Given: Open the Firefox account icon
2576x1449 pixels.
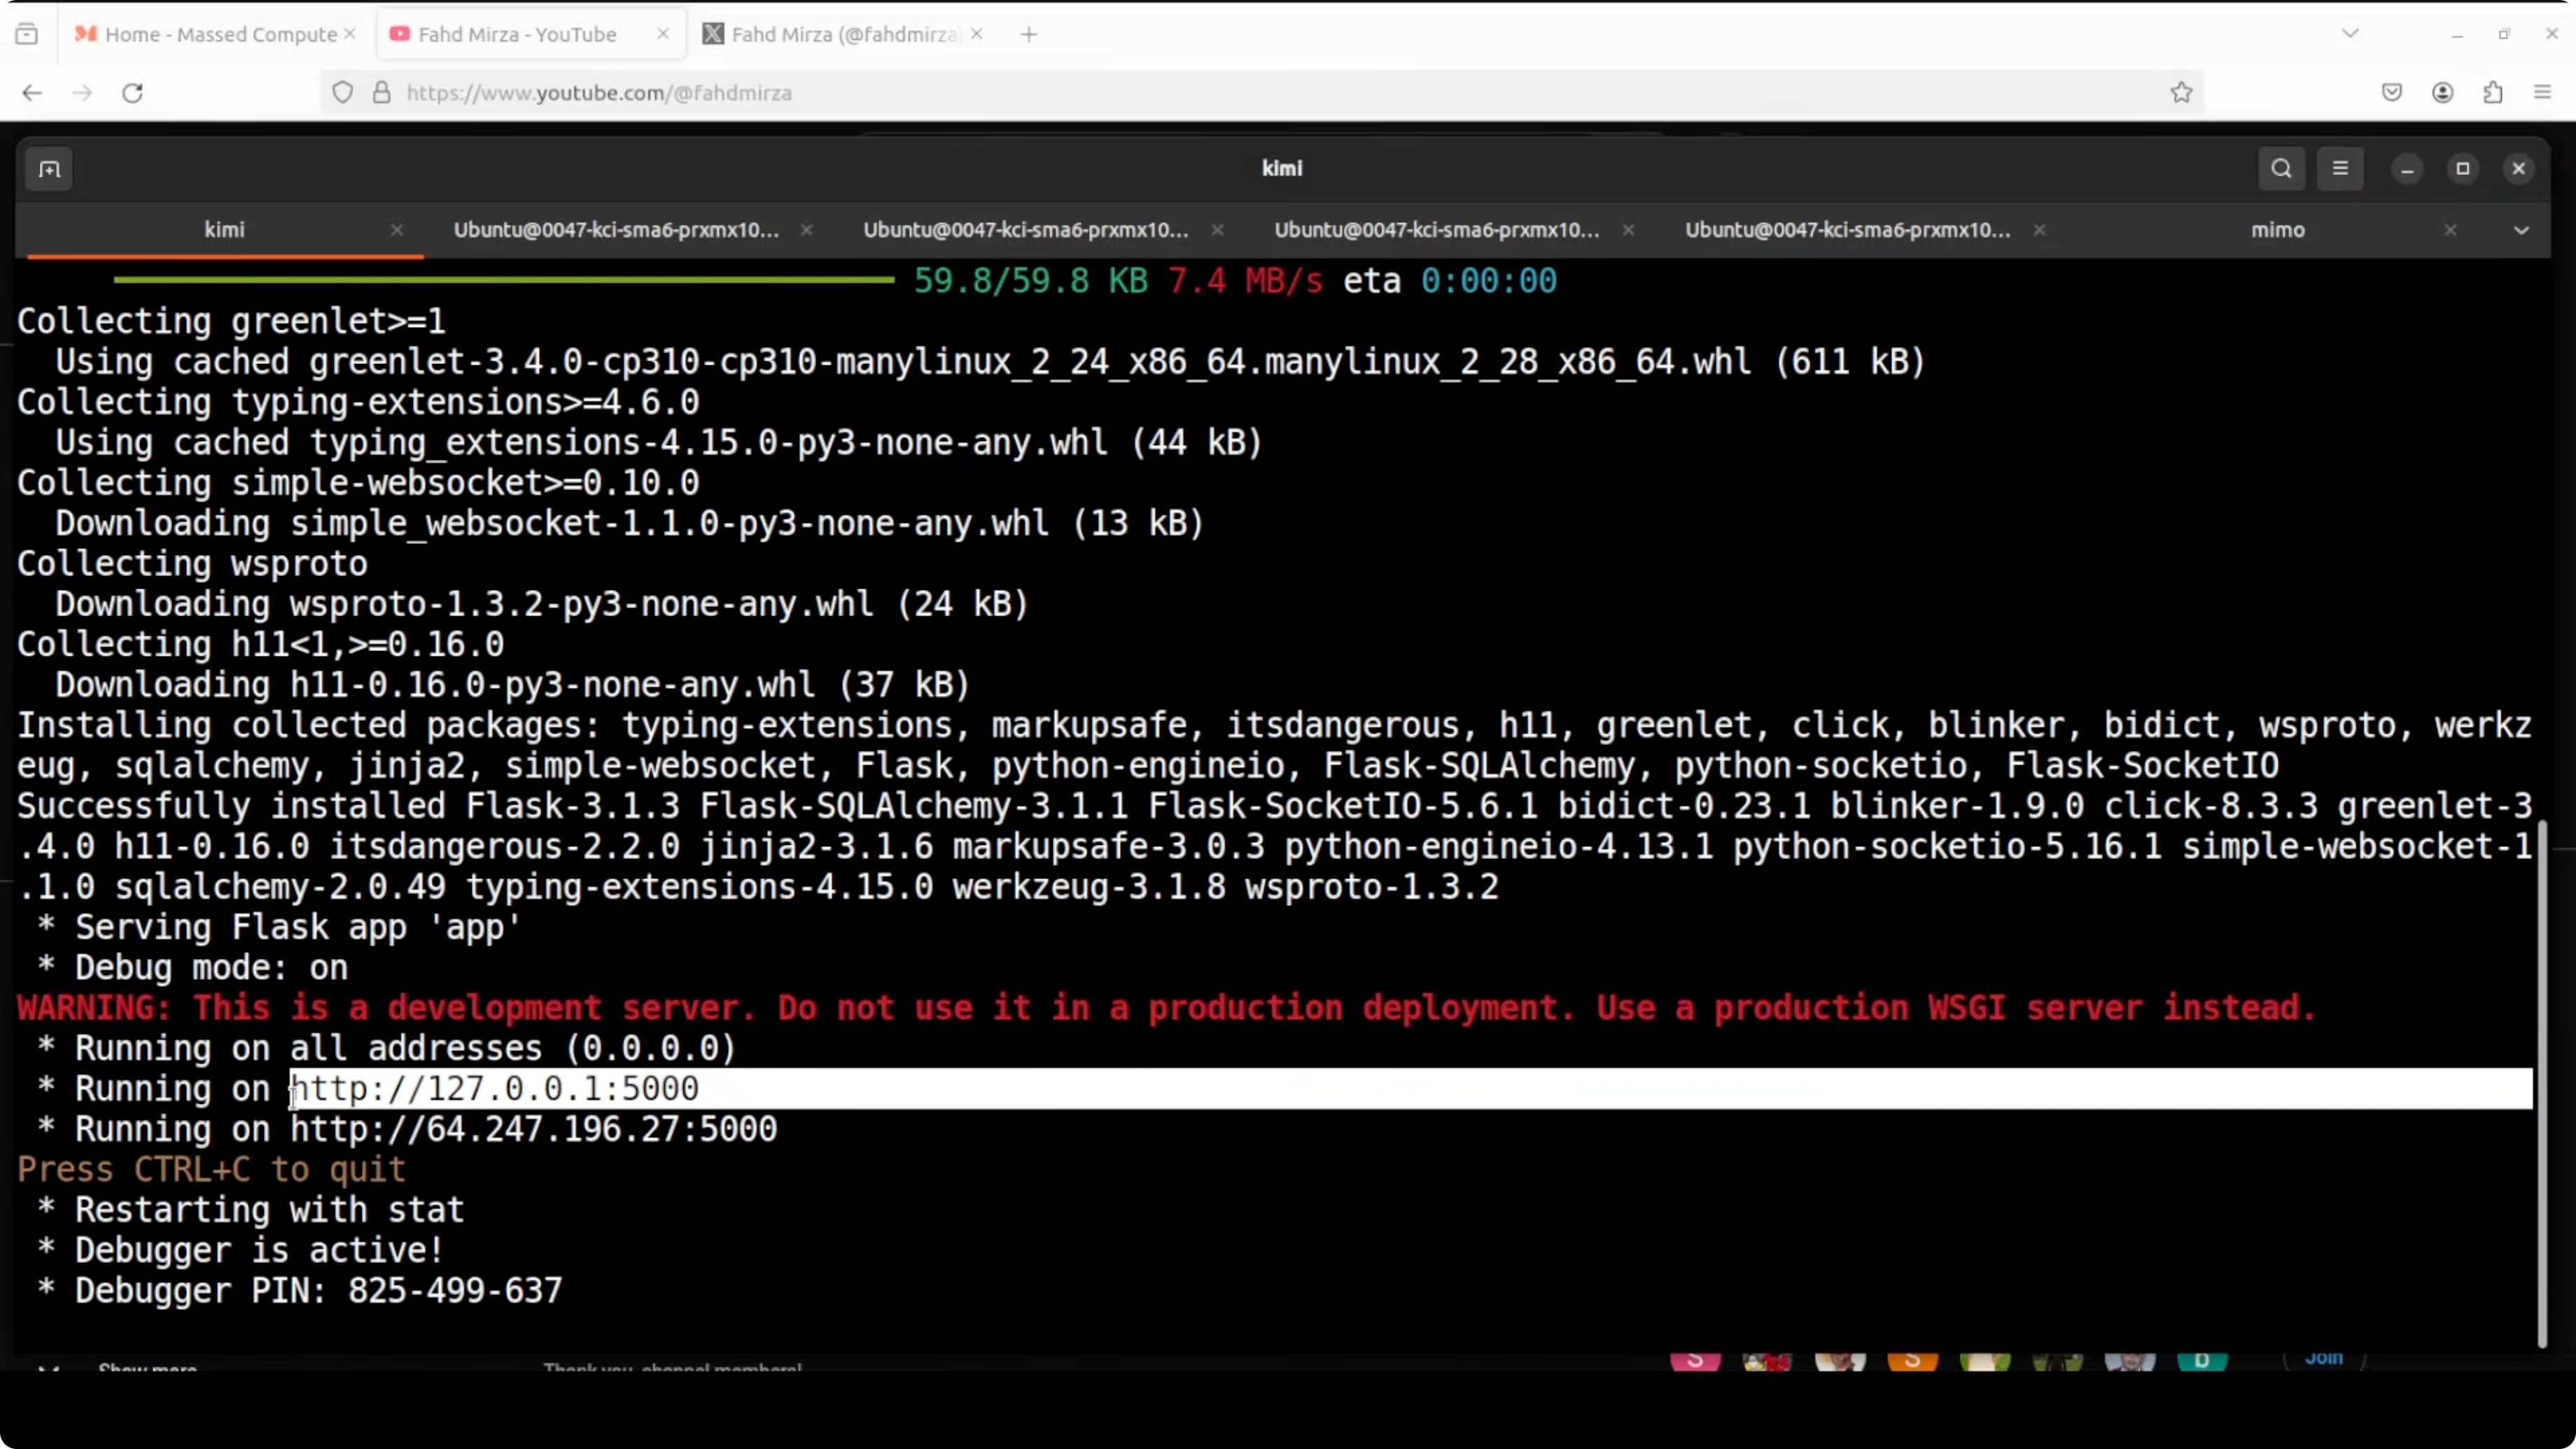Looking at the screenshot, I should pos(2442,93).
